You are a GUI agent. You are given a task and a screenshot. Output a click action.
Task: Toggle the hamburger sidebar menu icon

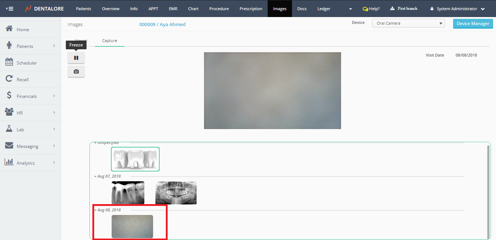pyautogui.click(x=10, y=9)
